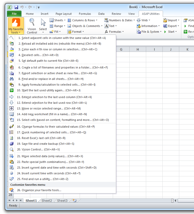This screenshot has width=194, height=214.
Task: Click row 28 header
Action: point(10,195)
